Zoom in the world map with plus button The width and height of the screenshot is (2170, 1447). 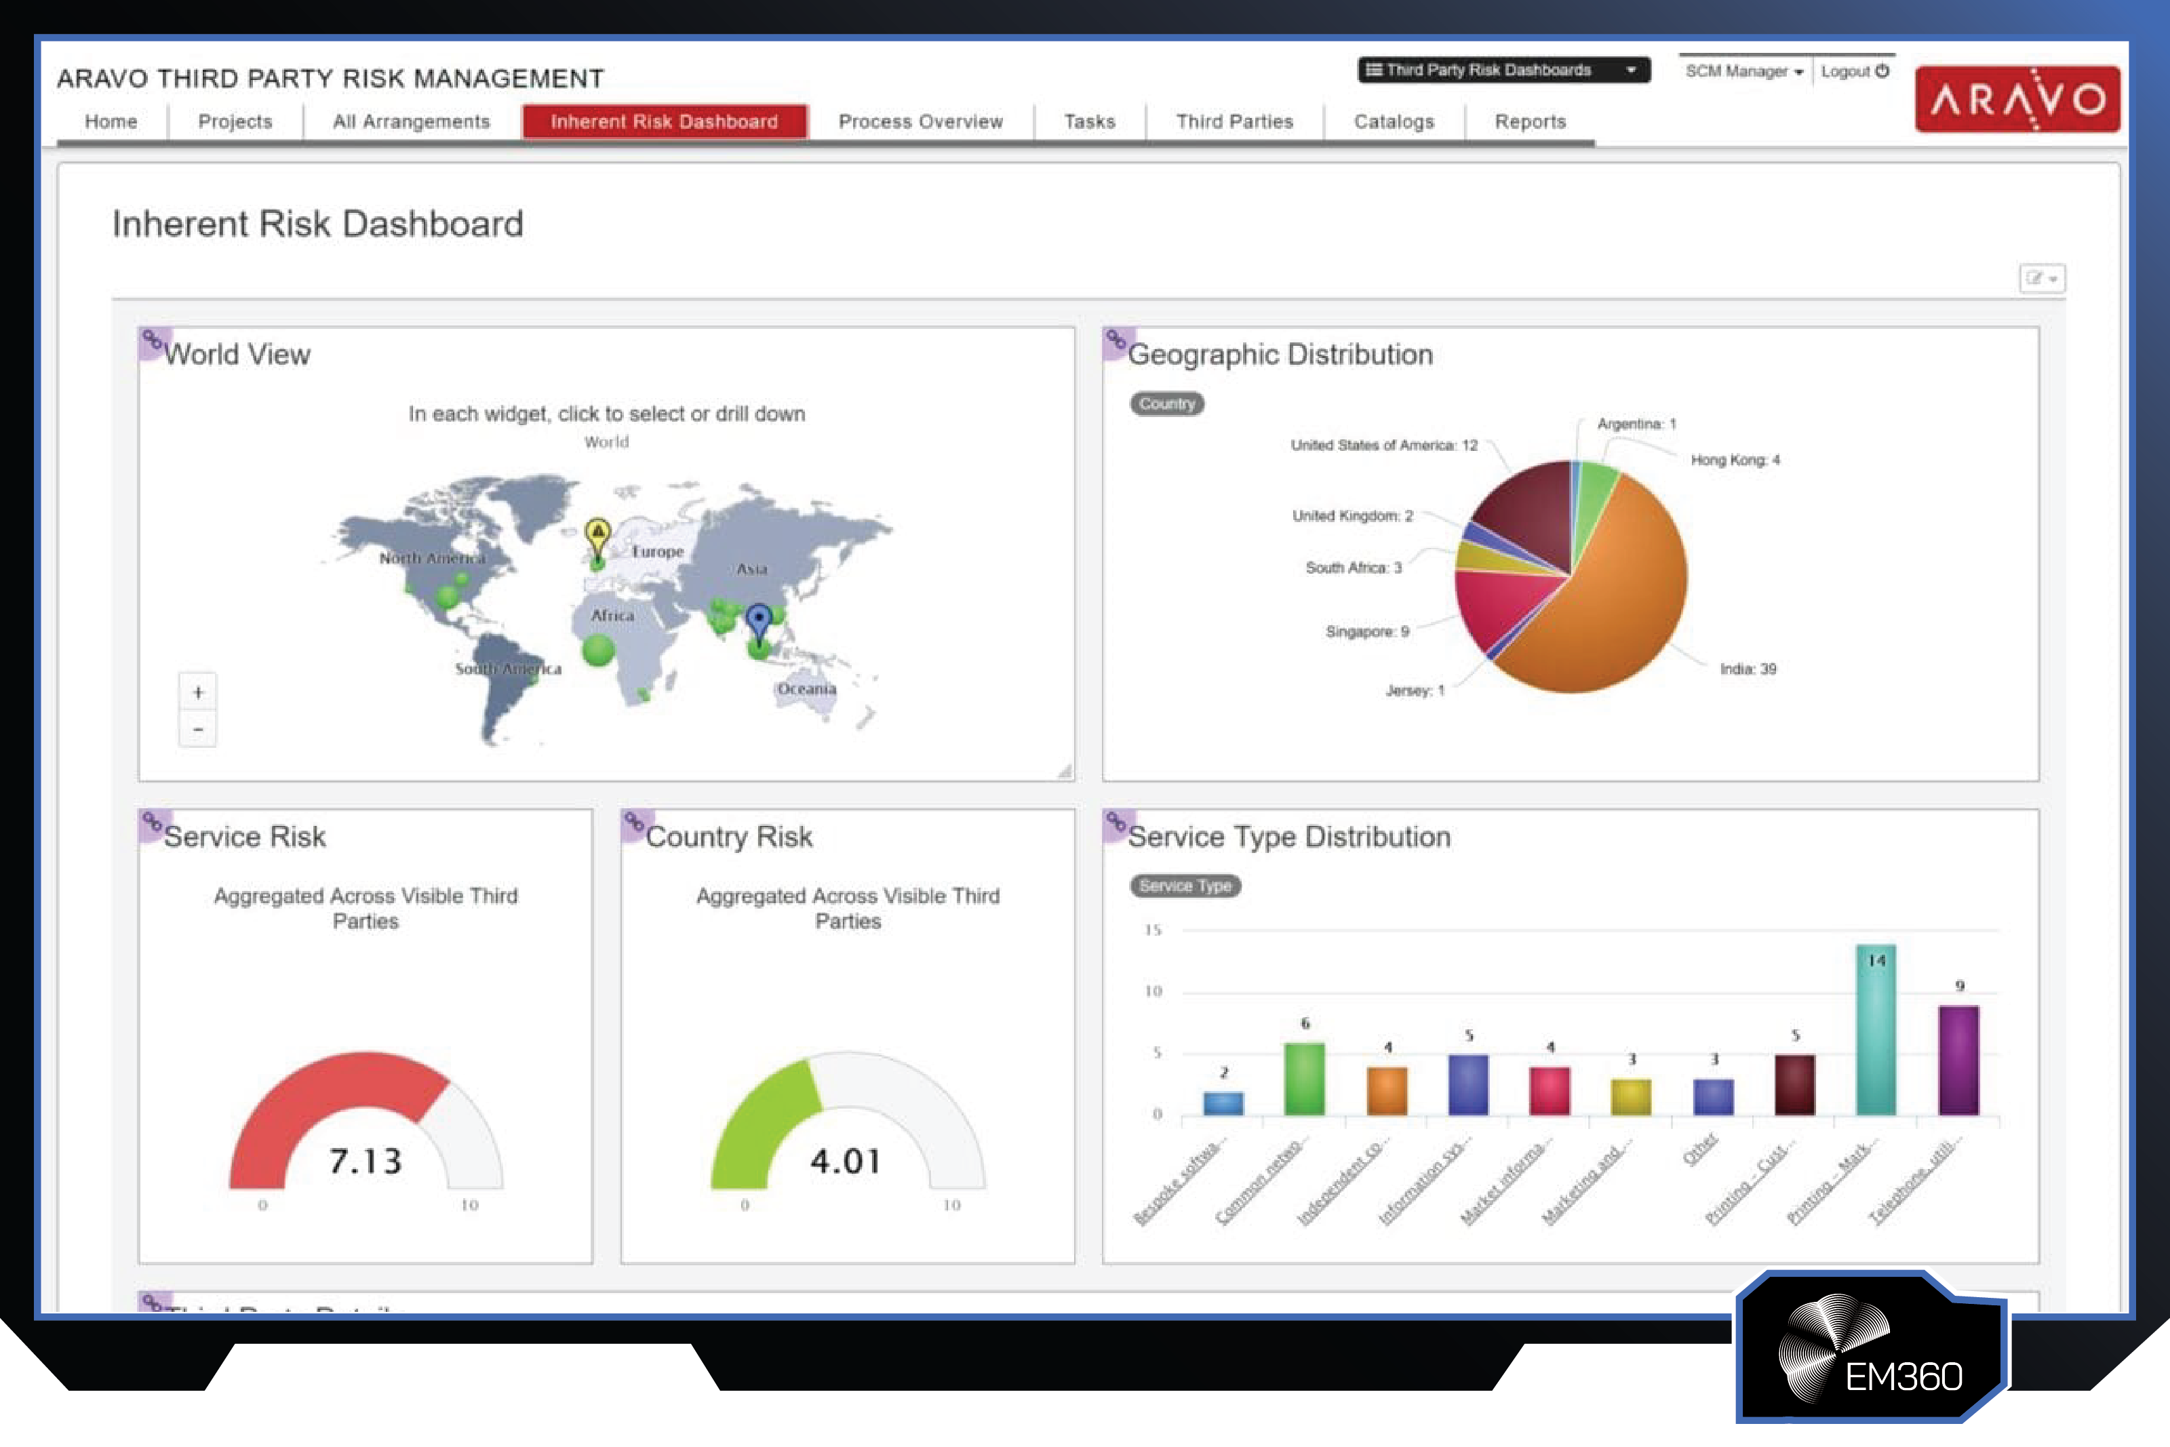pyautogui.click(x=197, y=692)
